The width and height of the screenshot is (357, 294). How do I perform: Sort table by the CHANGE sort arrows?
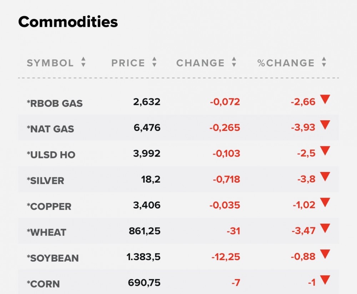tap(234, 62)
